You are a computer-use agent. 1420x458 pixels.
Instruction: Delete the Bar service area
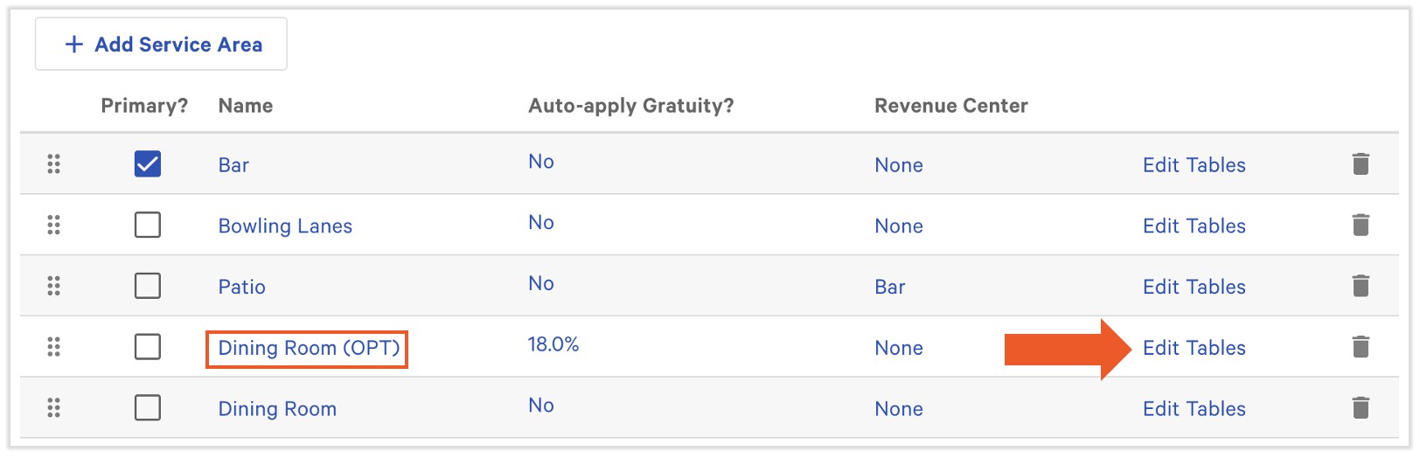click(1360, 164)
